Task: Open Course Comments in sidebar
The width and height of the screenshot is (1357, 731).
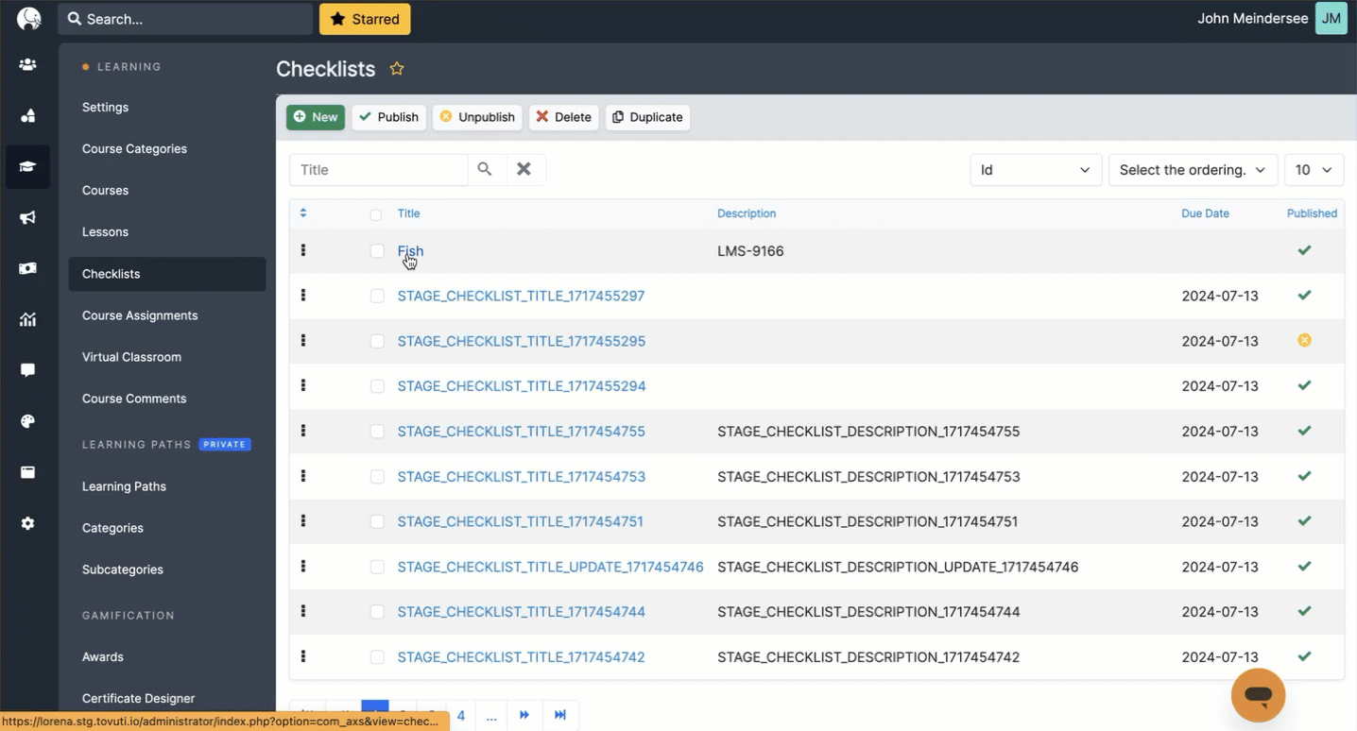Action: tap(134, 399)
